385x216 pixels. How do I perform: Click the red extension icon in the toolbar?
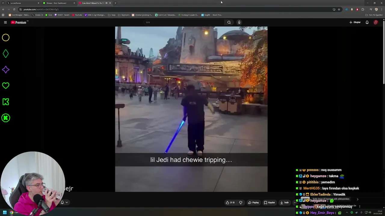pyautogui.click(x=357, y=9)
